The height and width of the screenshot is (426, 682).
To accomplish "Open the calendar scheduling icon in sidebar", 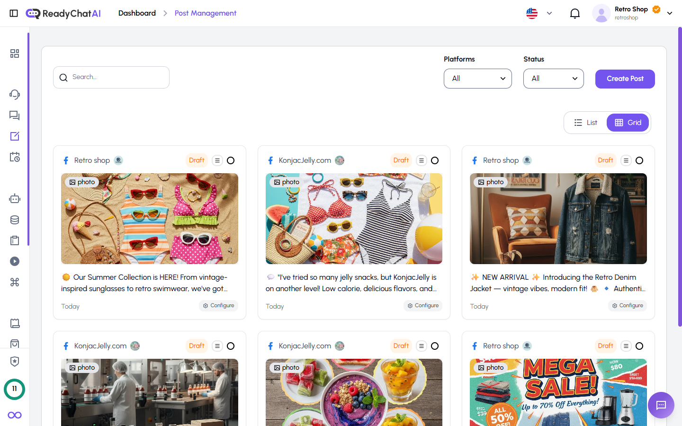I will (15, 157).
